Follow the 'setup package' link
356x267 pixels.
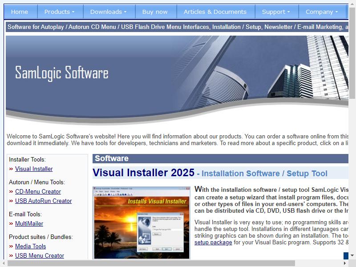pyautogui.click(x=213, y=243)
